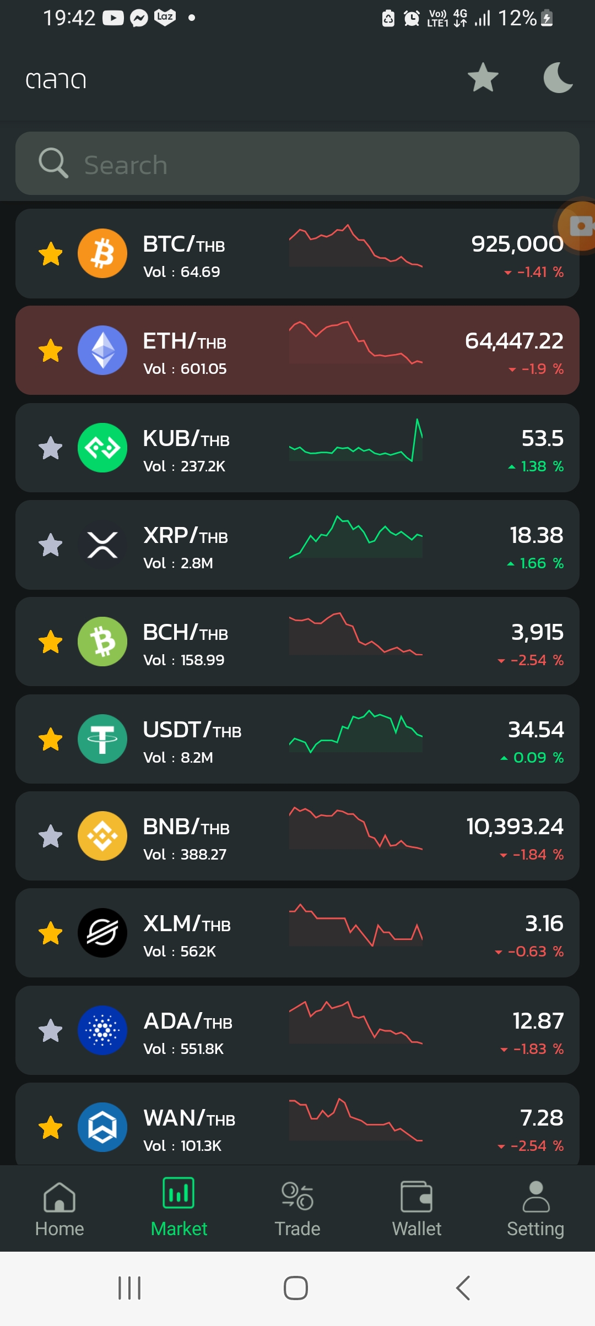This screenshot has height=1326, width=595.
Task: Tap the WAN/THB pair name
Action: click(x=190, y=1118)
